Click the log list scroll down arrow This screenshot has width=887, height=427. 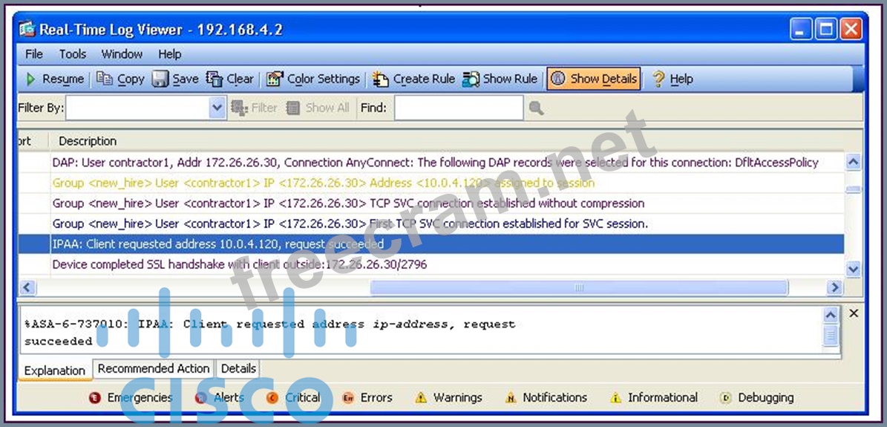click(853, 269)
